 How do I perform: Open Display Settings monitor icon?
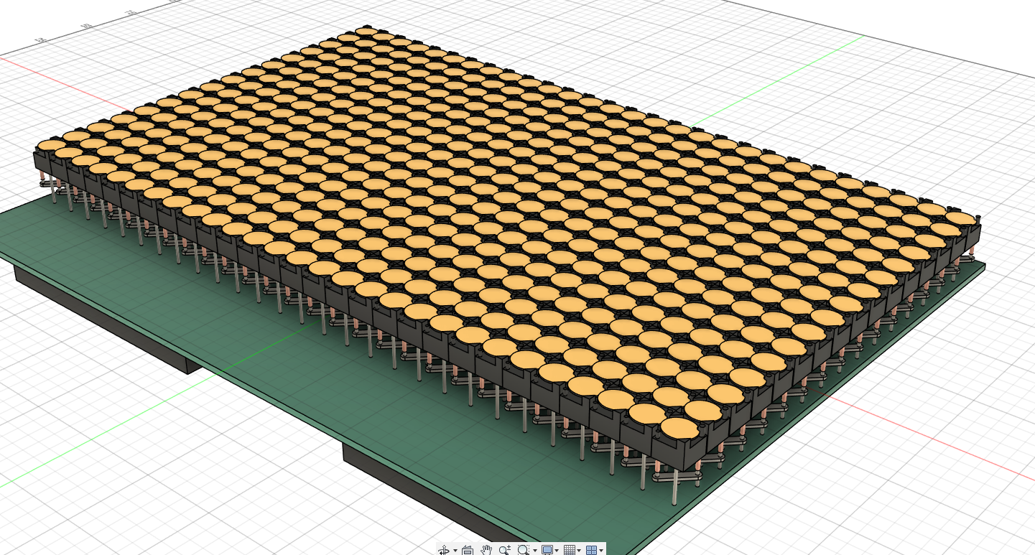(547, 550)
